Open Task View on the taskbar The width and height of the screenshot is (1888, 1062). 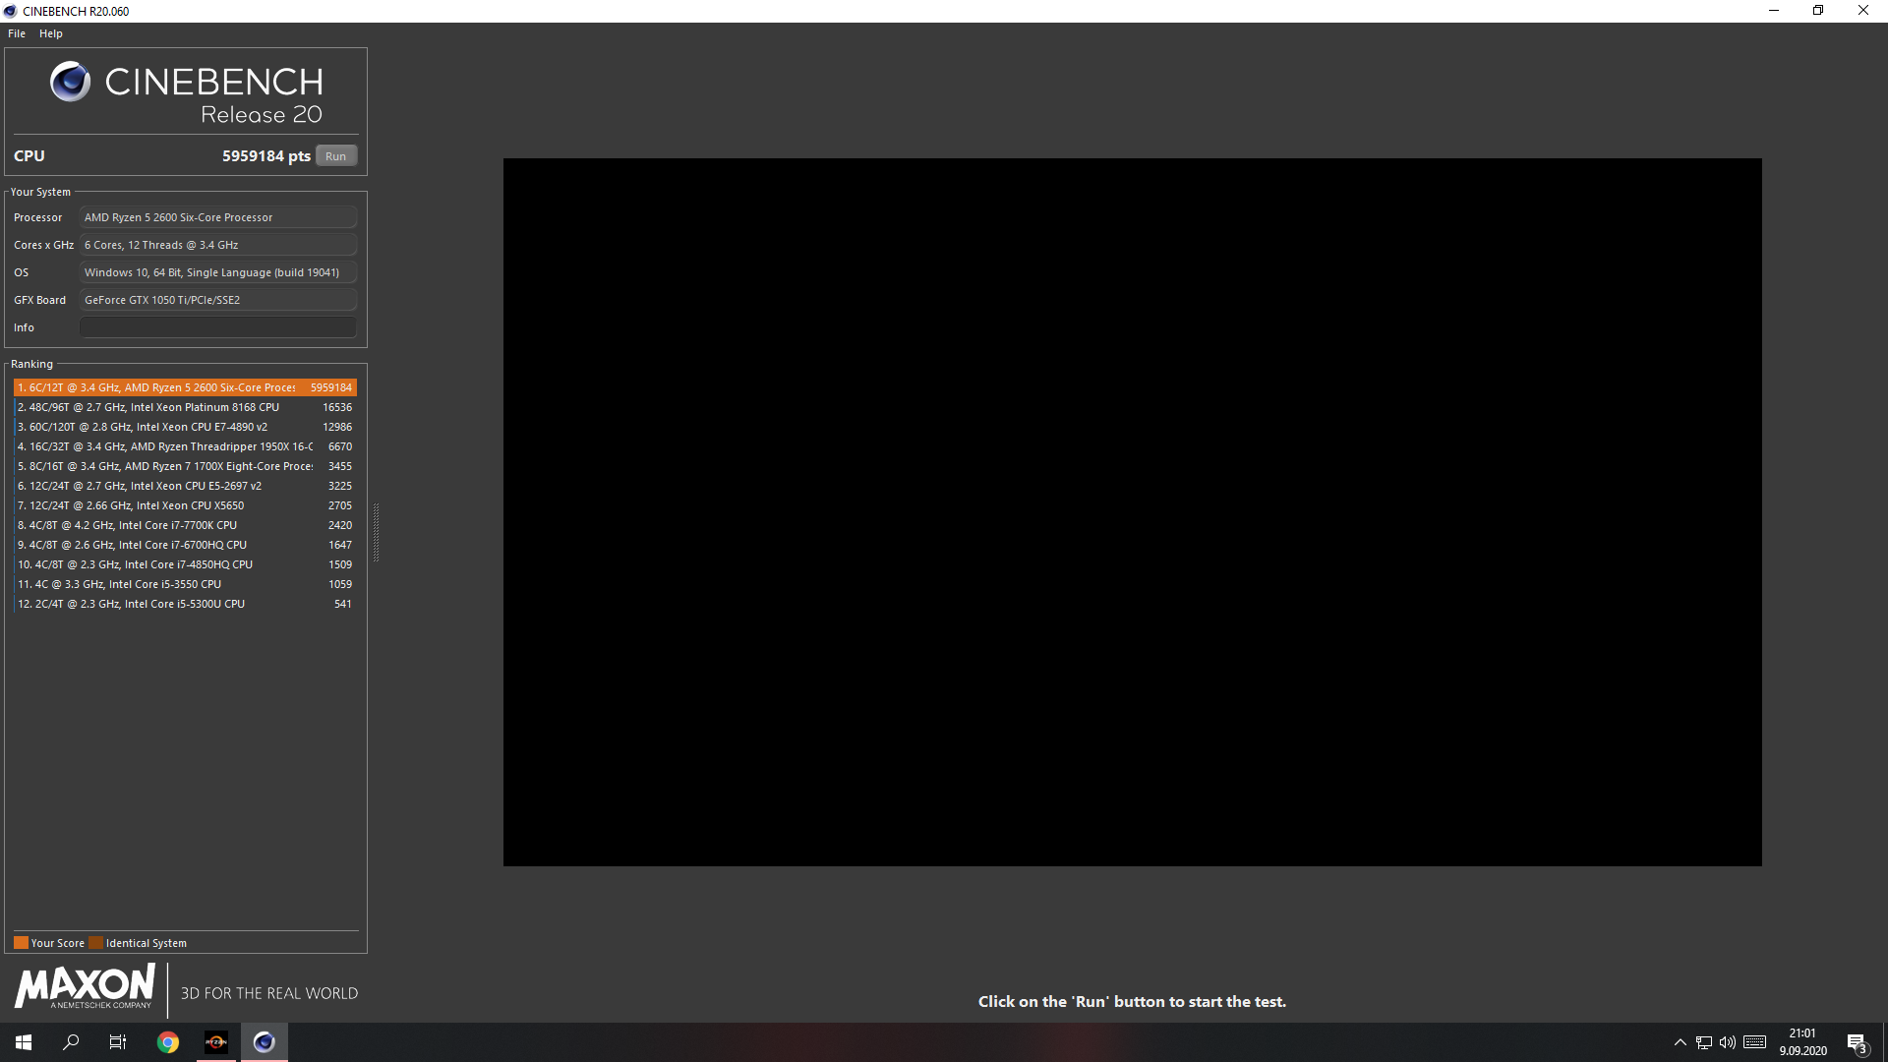click(x=117, y=1041)
